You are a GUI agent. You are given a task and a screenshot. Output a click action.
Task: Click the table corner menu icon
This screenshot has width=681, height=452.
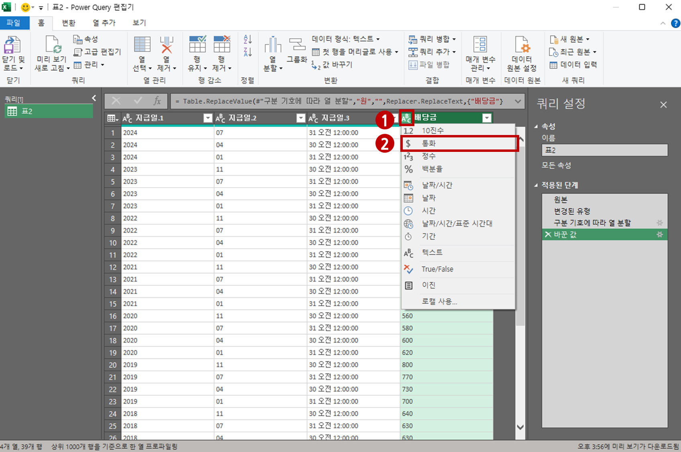pos(112,118)
